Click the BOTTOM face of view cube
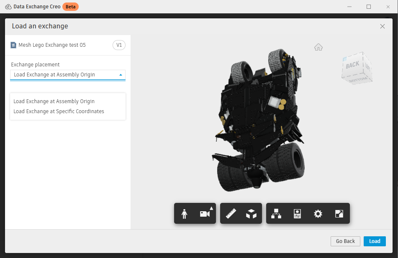The width and height of the screenshot is (398, 258). pos(358,80)
